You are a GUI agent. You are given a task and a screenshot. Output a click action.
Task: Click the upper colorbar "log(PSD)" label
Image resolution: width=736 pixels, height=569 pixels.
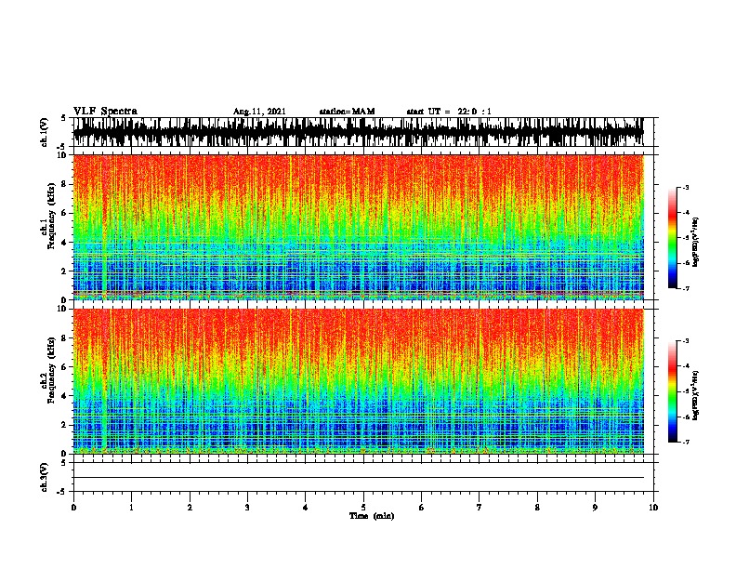pyautogui.click(x=695, y=243)
